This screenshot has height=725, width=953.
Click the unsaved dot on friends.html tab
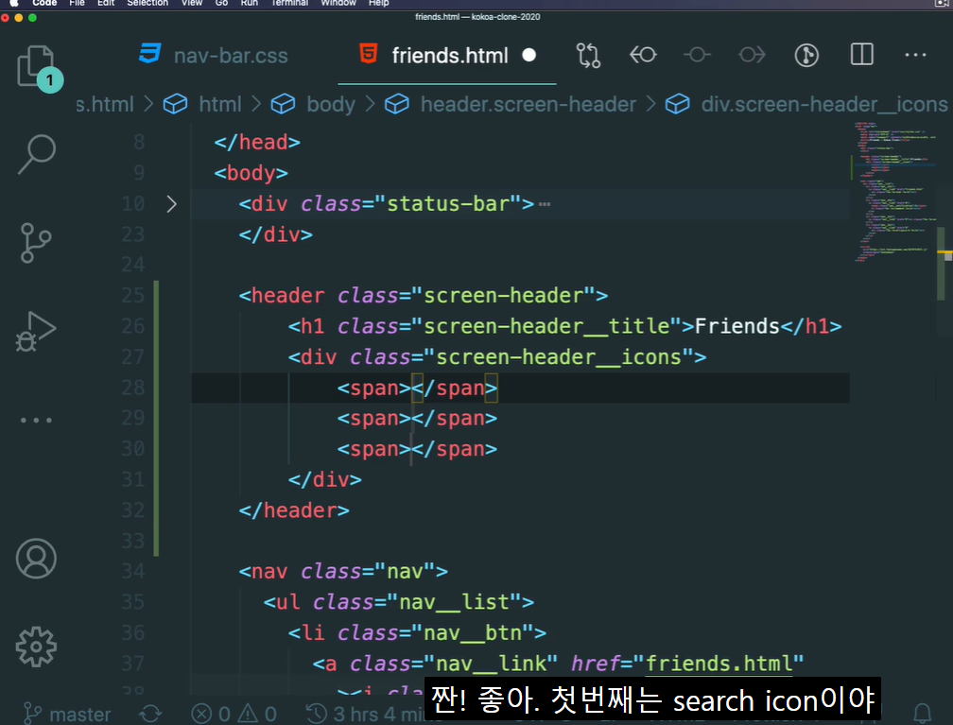(x=528, y=56)
